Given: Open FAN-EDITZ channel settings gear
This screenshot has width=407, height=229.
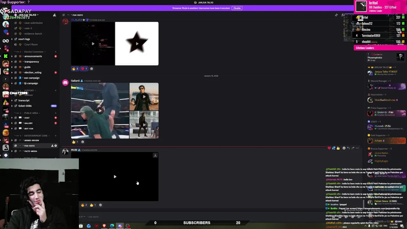Looking at the screenshot, I should tap(56, 146).
